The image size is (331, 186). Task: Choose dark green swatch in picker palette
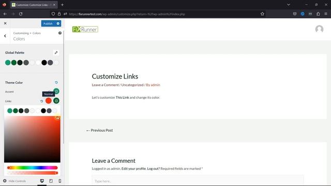(x=16, y=111)
